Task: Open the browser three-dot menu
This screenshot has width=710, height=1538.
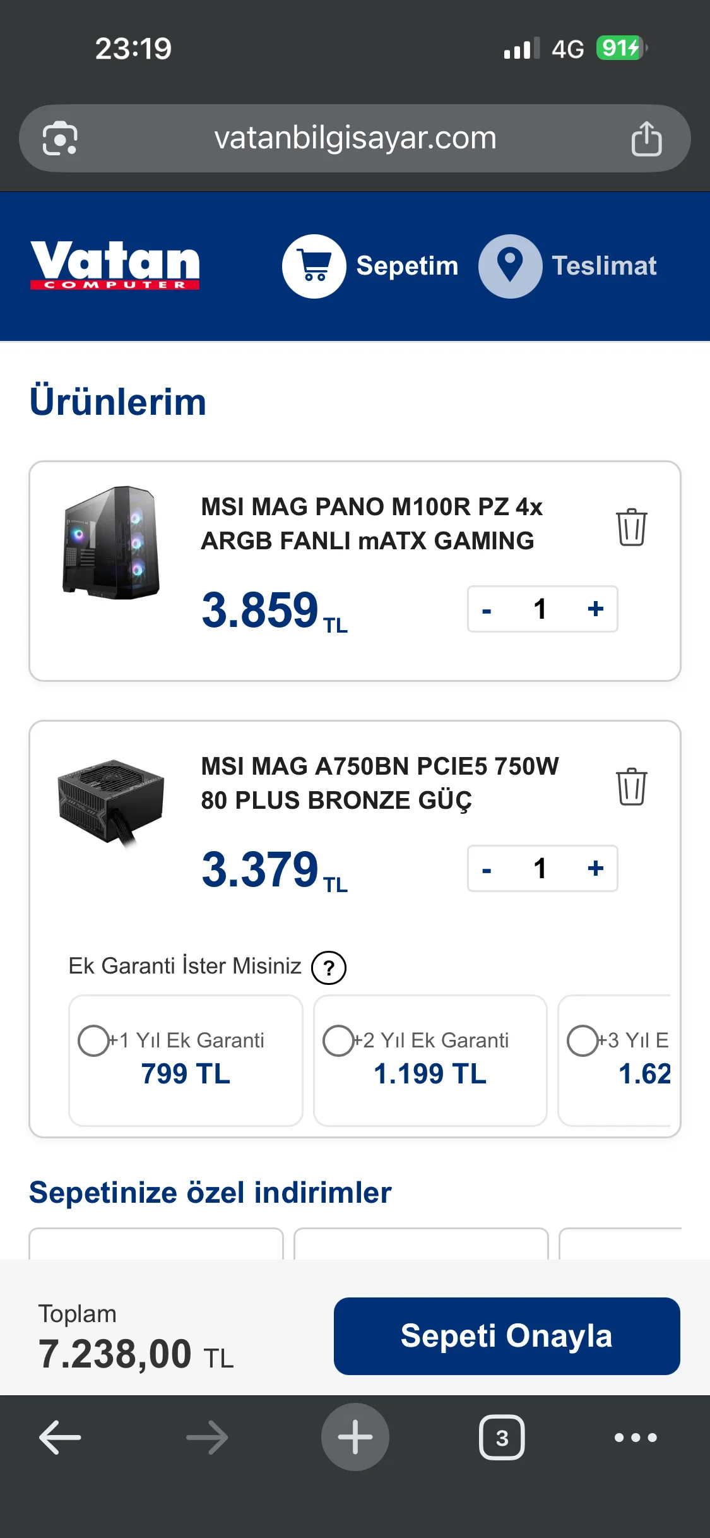Action: pyautogui.click(x=636, y=1438)
